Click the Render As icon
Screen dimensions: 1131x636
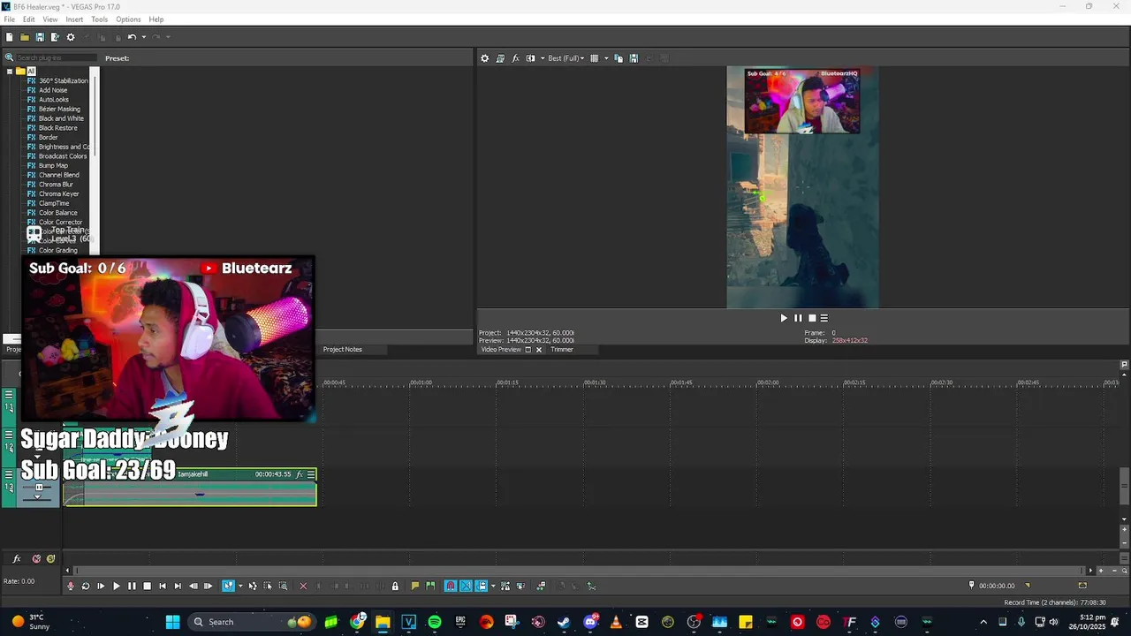coord(55,37)
